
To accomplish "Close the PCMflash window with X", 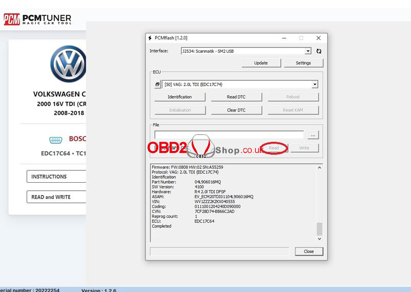I will tap(319, 38).
